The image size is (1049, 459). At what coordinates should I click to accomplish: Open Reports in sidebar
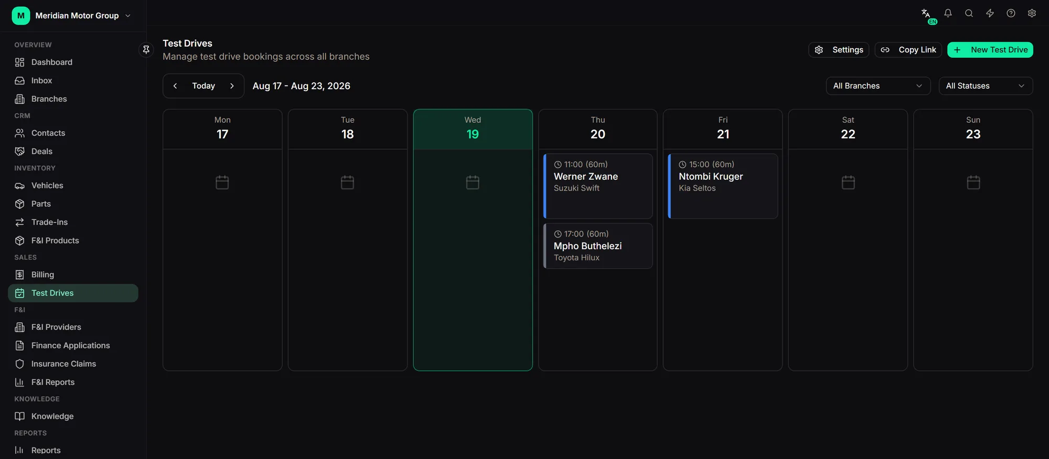(x=73, y=451)
